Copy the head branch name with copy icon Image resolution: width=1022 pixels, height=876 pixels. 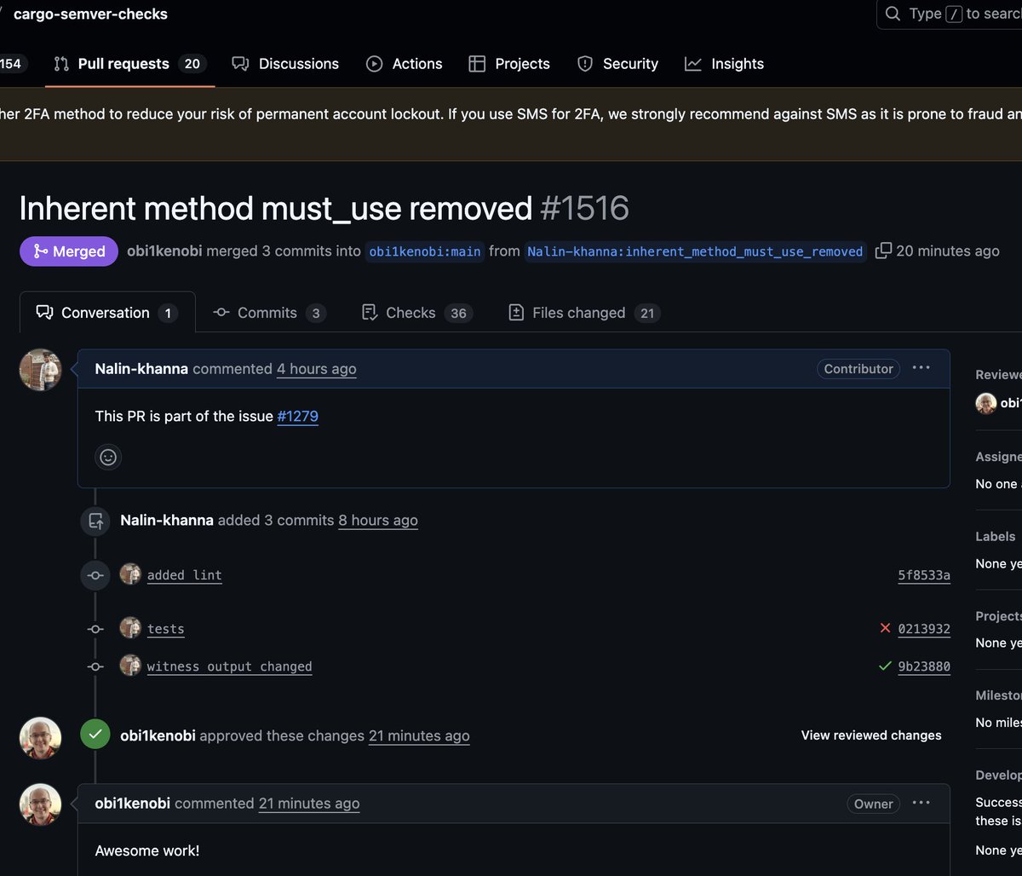(884, 251)
